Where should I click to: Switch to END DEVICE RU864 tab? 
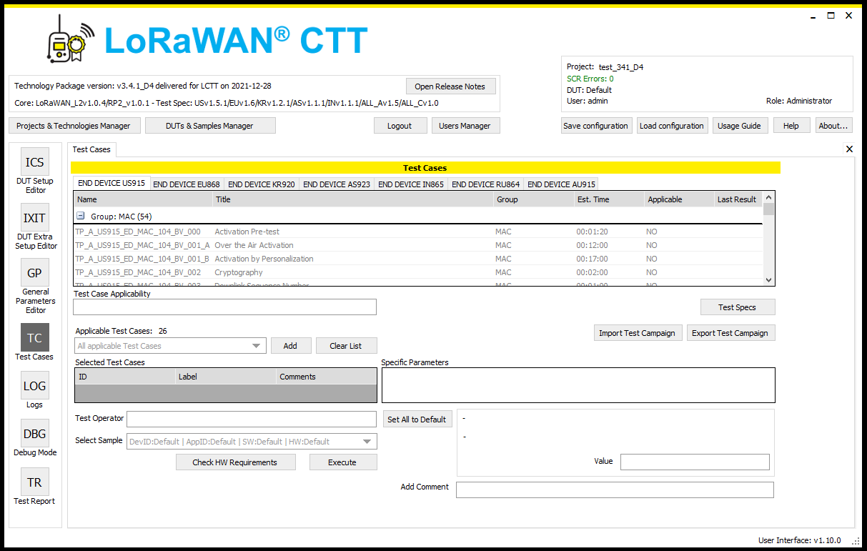click(x=486, y=184)
